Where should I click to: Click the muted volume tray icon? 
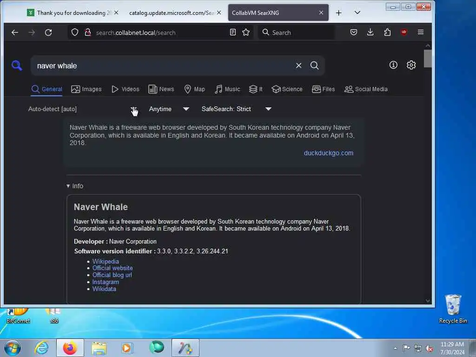(x=429, y=349)
